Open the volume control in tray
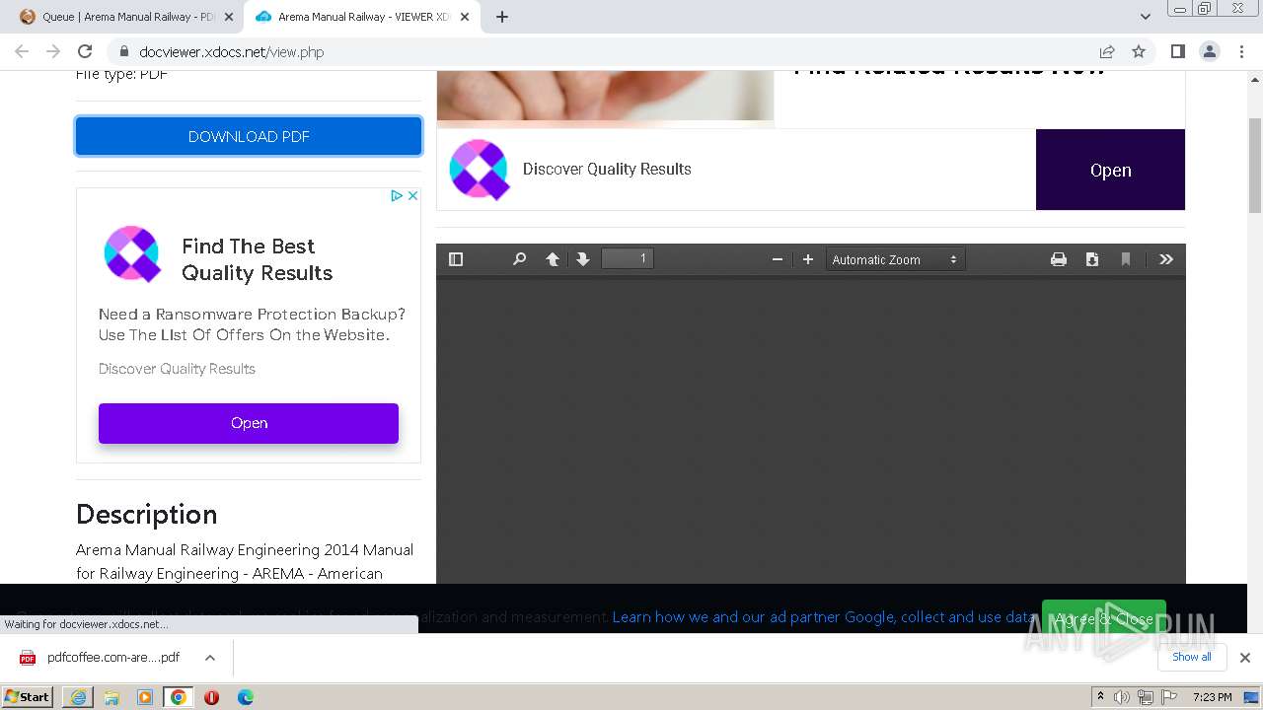The height and width of the screenshot is (710, 1263). point(1122,697)
